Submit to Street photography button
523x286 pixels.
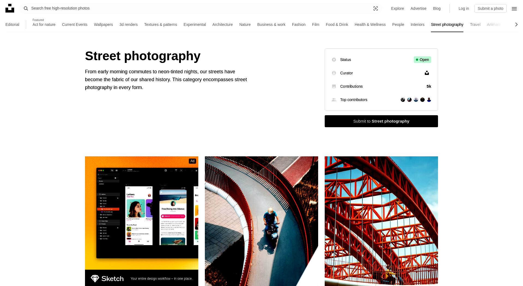tap(381, 121)
